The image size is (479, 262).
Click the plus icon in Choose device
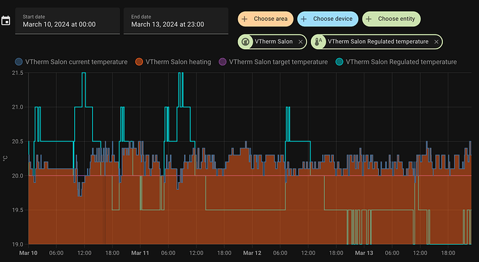coord(303,19)
